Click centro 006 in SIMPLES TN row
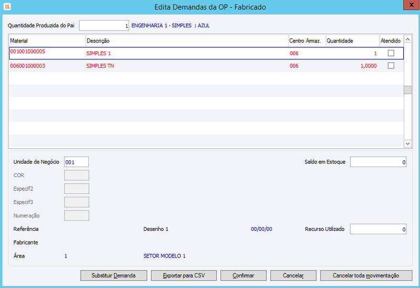The image size is (420, 288). point(294,66)
